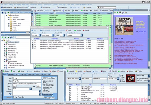Image resolution: width=151 pixels, height=105 pixels.
Task: Click the search box showing zz top
Action: 106,8
